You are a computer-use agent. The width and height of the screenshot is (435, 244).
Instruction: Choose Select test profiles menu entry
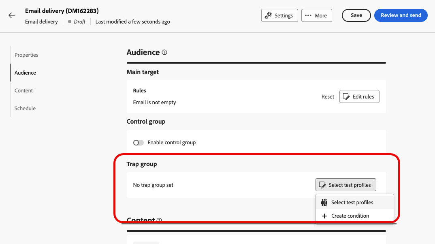coord(352,203)
